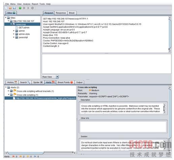Image resolution: width=174 pixels, height=160 pixels.
Task: Open the Search tab
Action: (x=25, y=82)
